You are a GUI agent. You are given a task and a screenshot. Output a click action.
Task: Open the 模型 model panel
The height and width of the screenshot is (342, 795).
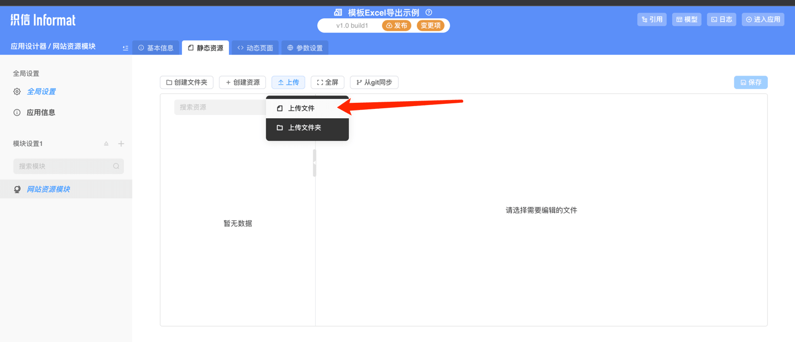[686, 19]
